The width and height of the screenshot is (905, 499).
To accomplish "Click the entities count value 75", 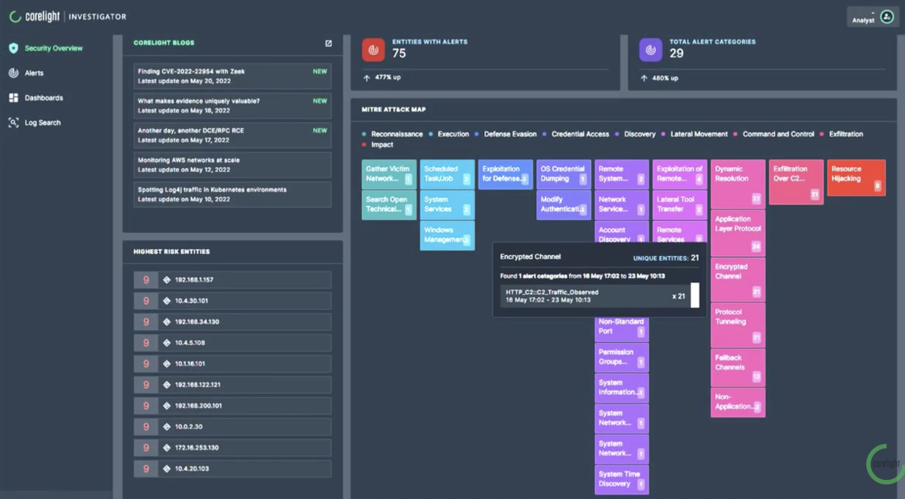I will 399,53.
